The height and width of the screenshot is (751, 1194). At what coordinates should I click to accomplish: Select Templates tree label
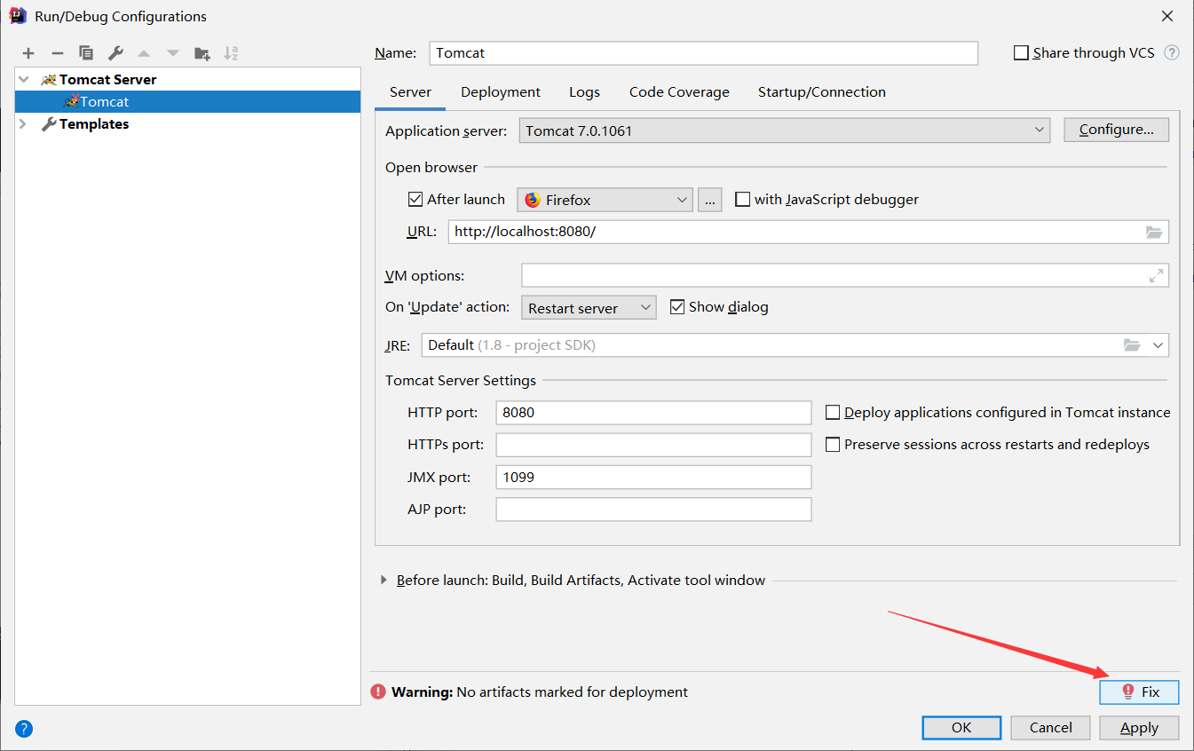click(94, 124)
